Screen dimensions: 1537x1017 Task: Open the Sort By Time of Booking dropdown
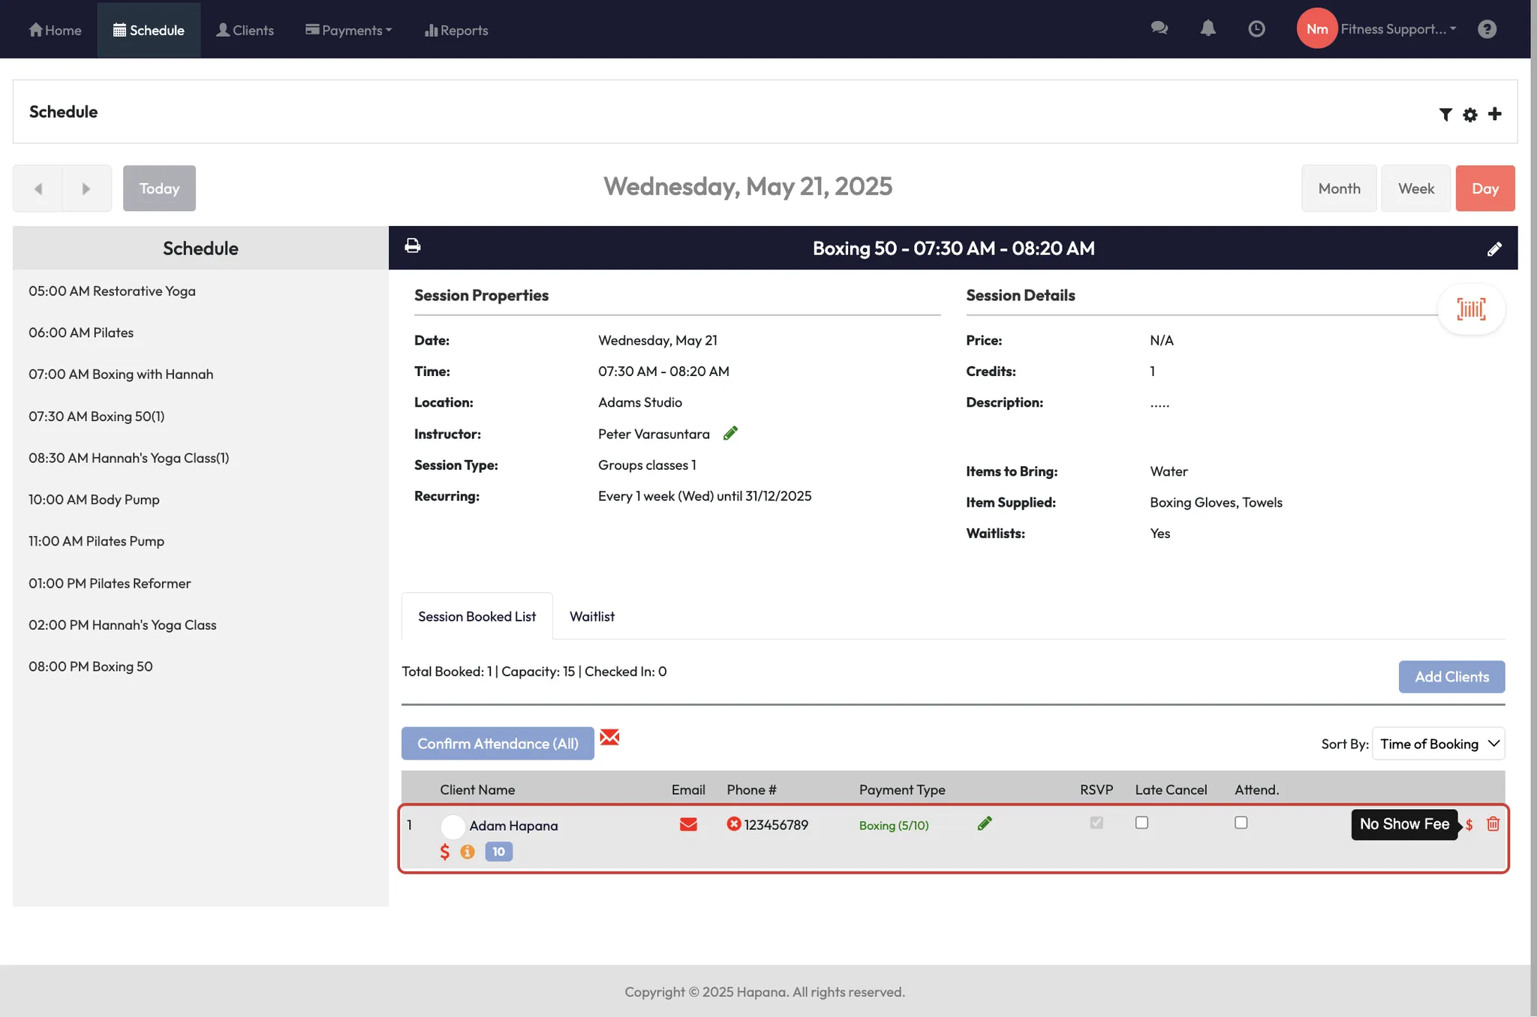tap(1438, 744)
